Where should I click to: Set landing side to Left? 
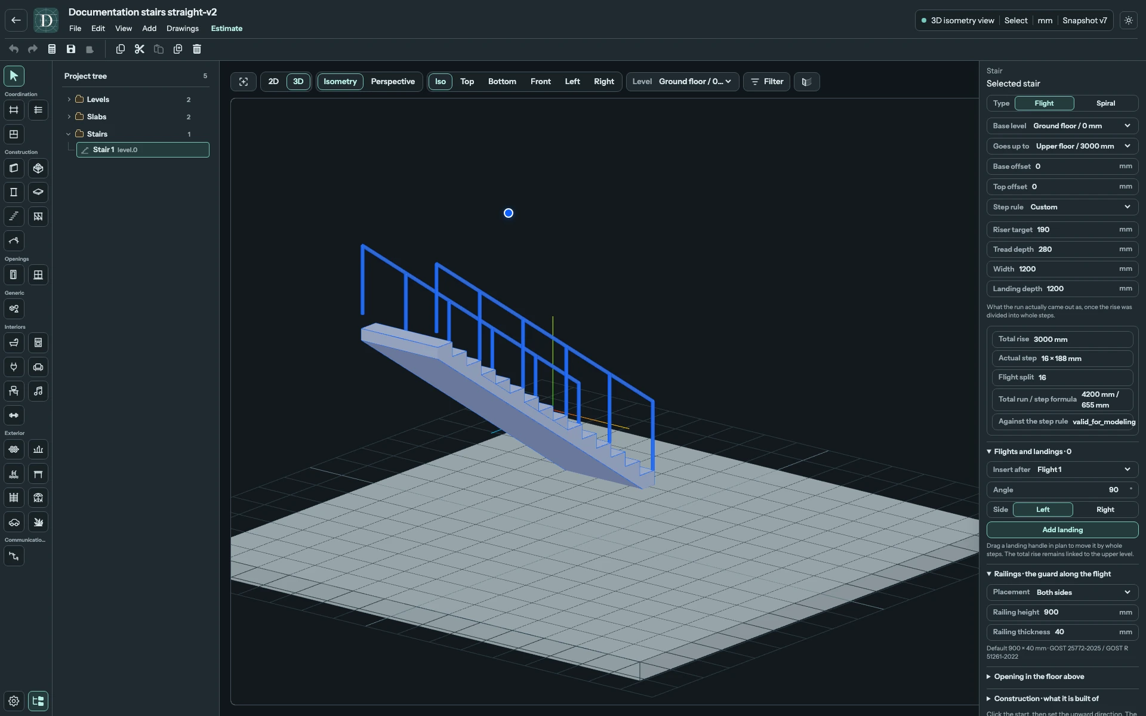[1043, 510]
